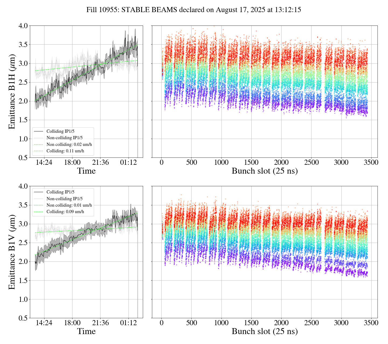Select the 14:24 tick on B1V time axis
388x344 pixels.
[x=44, y=323]
